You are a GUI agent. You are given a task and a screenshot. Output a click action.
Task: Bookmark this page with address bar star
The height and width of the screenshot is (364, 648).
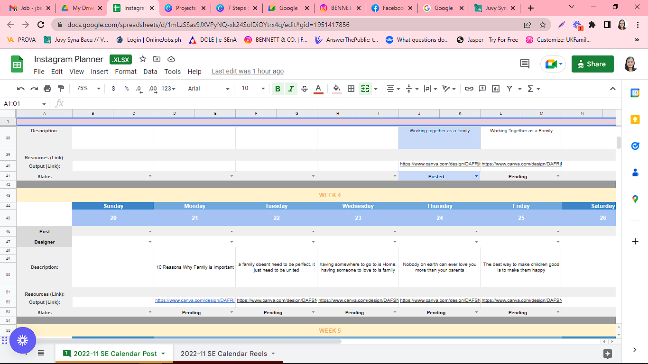pyautogui.click(x=543, y=25)
